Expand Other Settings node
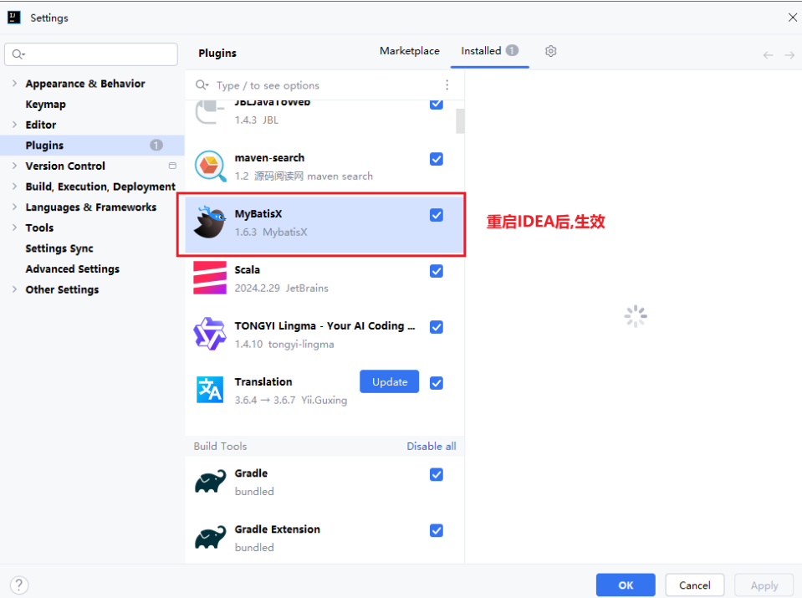802x598 pixels. click(x=14, y=289)
